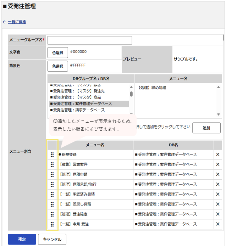Remove the 新規登録 menu row

click(217, 155)
